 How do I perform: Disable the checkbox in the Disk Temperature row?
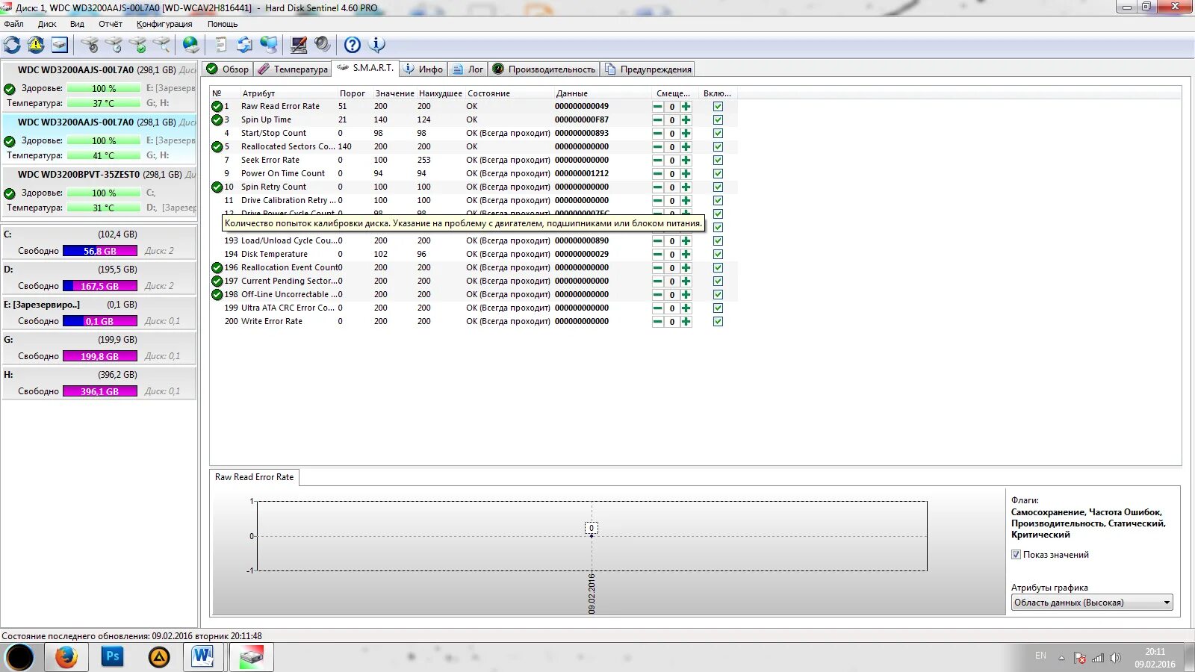coord(718,255)
